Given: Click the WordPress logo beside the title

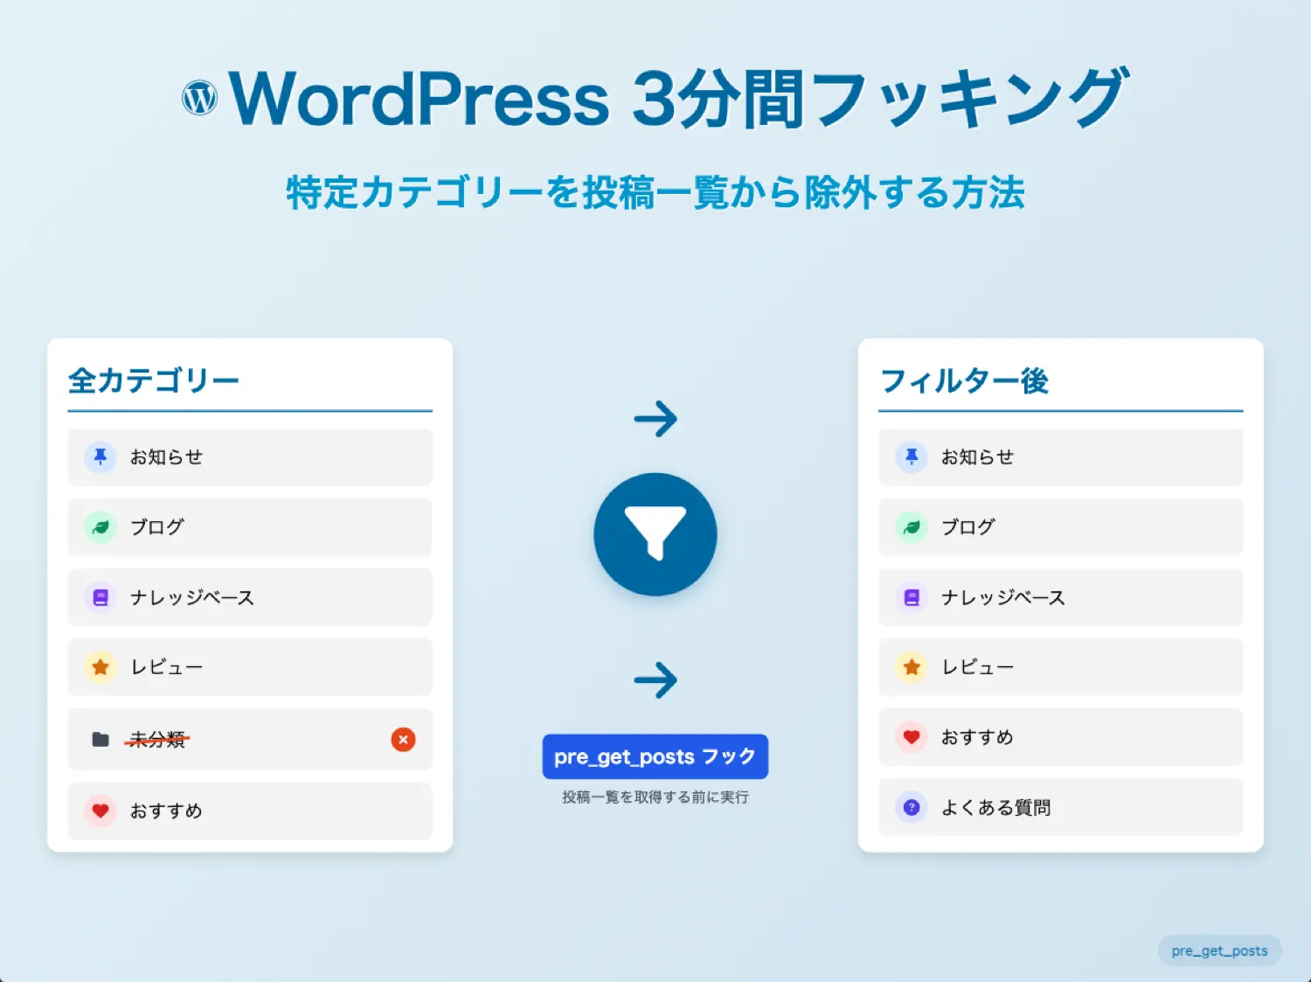Looking at the screenshot, I should pyautogui.click(x=199, y=98).
